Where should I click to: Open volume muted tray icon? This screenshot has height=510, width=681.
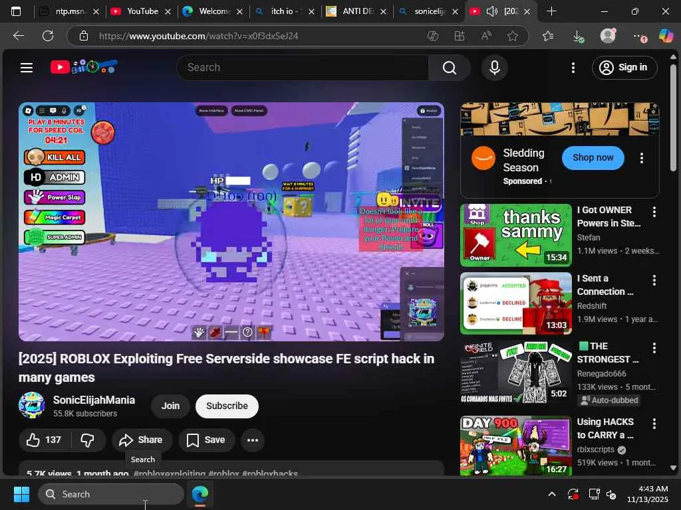pyautogui.click(x=612, y=494)
